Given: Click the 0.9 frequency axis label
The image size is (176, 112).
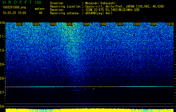Looking at the screenshot, I should [2, 64].
